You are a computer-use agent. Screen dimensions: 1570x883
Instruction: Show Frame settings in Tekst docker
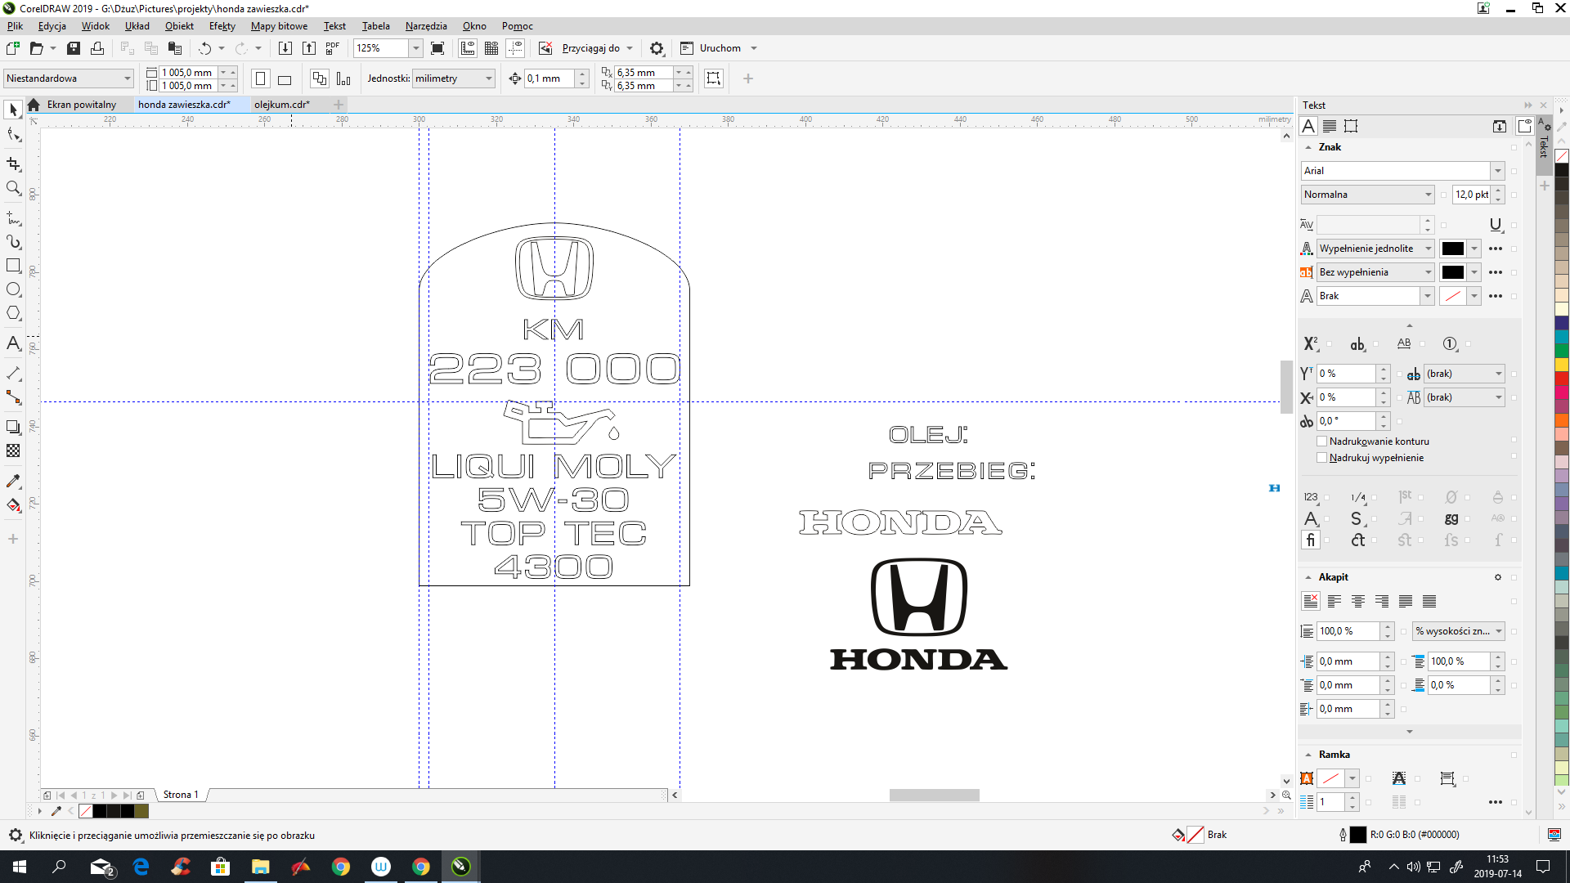1351,126
